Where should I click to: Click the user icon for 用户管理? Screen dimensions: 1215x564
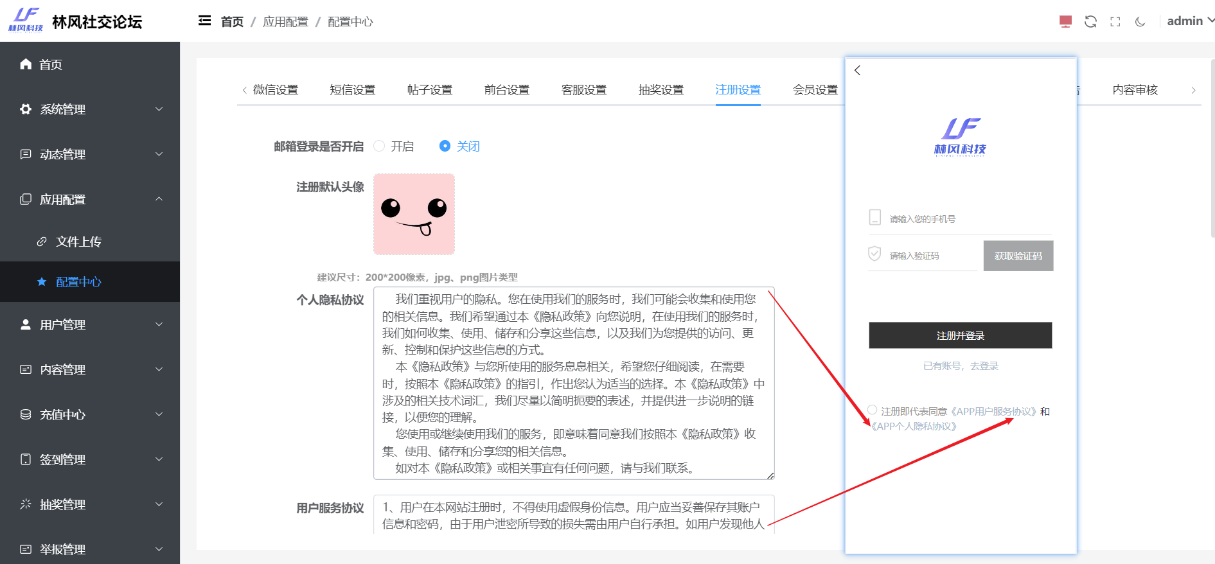coord(26,324)
